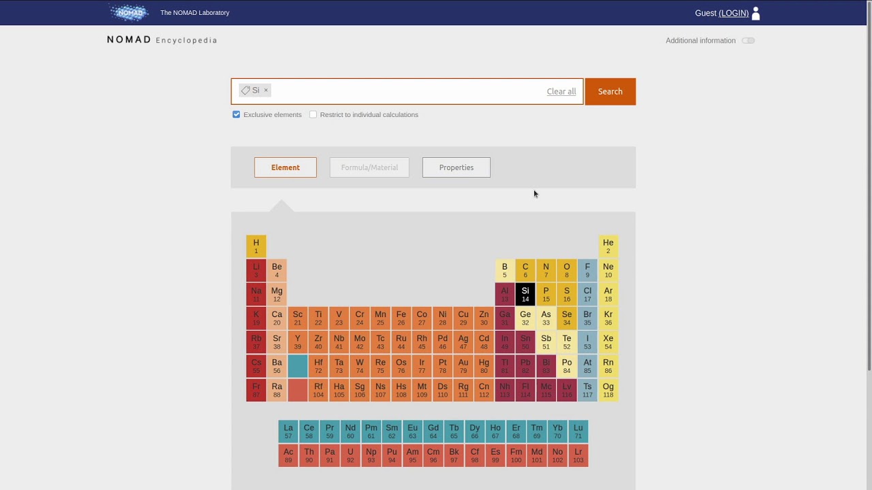Select Zinc (Zn) element
Viewport: 872px width, 490px height.
point(484,318)
